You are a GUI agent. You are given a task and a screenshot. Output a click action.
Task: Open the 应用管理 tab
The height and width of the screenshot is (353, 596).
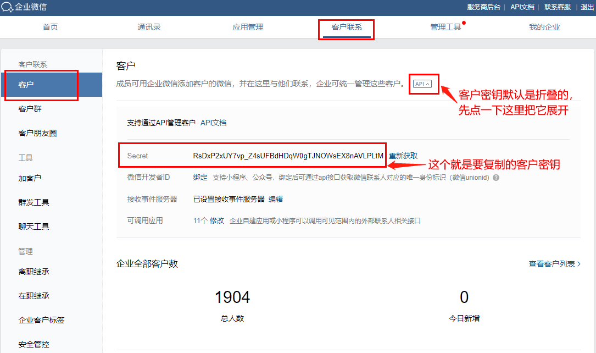[248, 27]
